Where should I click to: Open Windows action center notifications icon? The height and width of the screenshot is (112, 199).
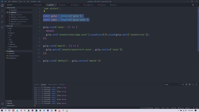(x=196, y=110)
